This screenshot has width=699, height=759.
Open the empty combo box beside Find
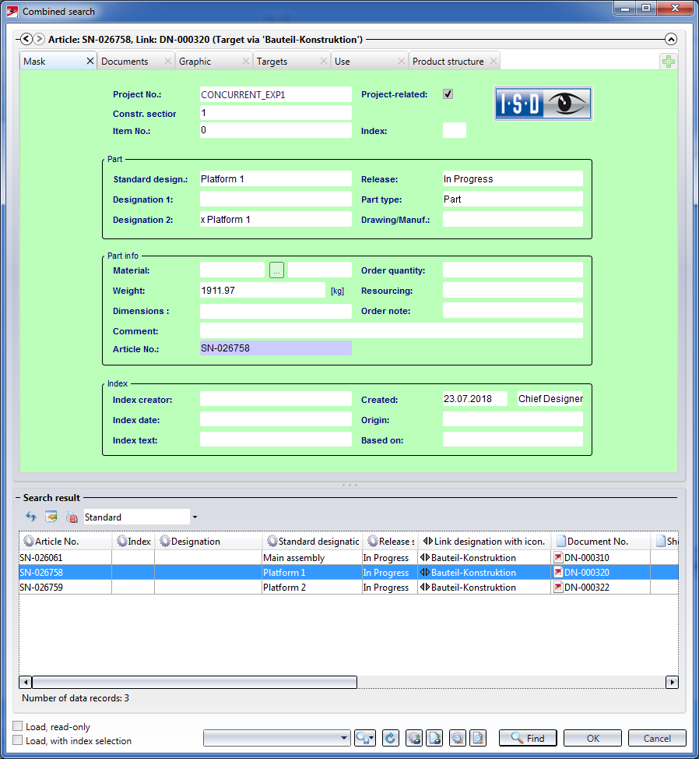click(x=277, y=738)
